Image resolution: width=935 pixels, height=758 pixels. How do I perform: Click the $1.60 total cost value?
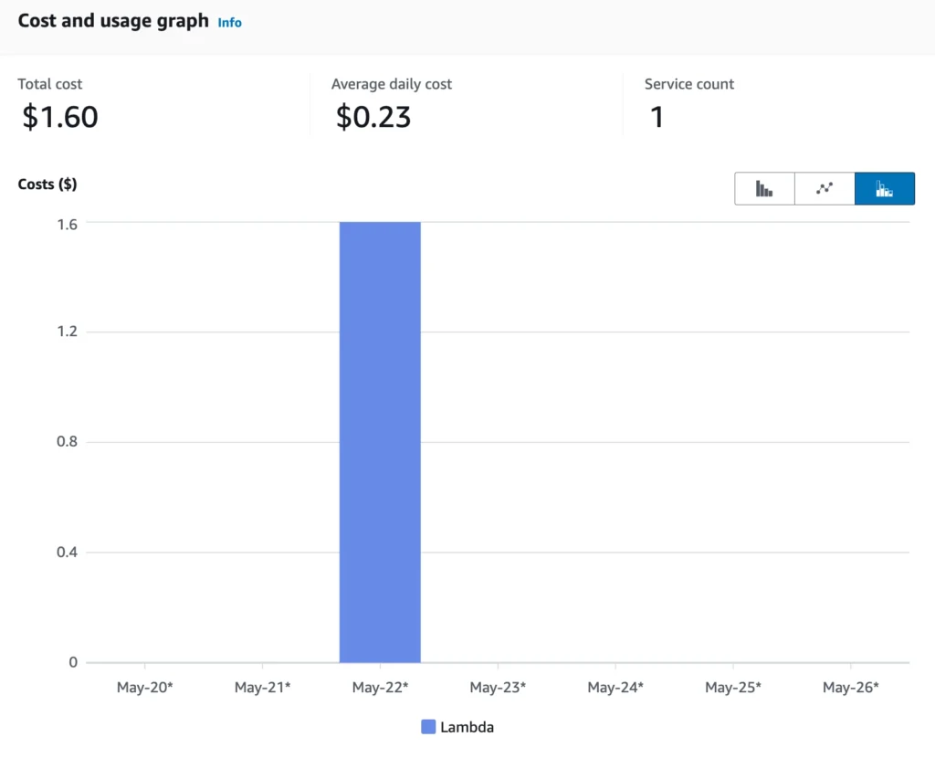point(60,117)
